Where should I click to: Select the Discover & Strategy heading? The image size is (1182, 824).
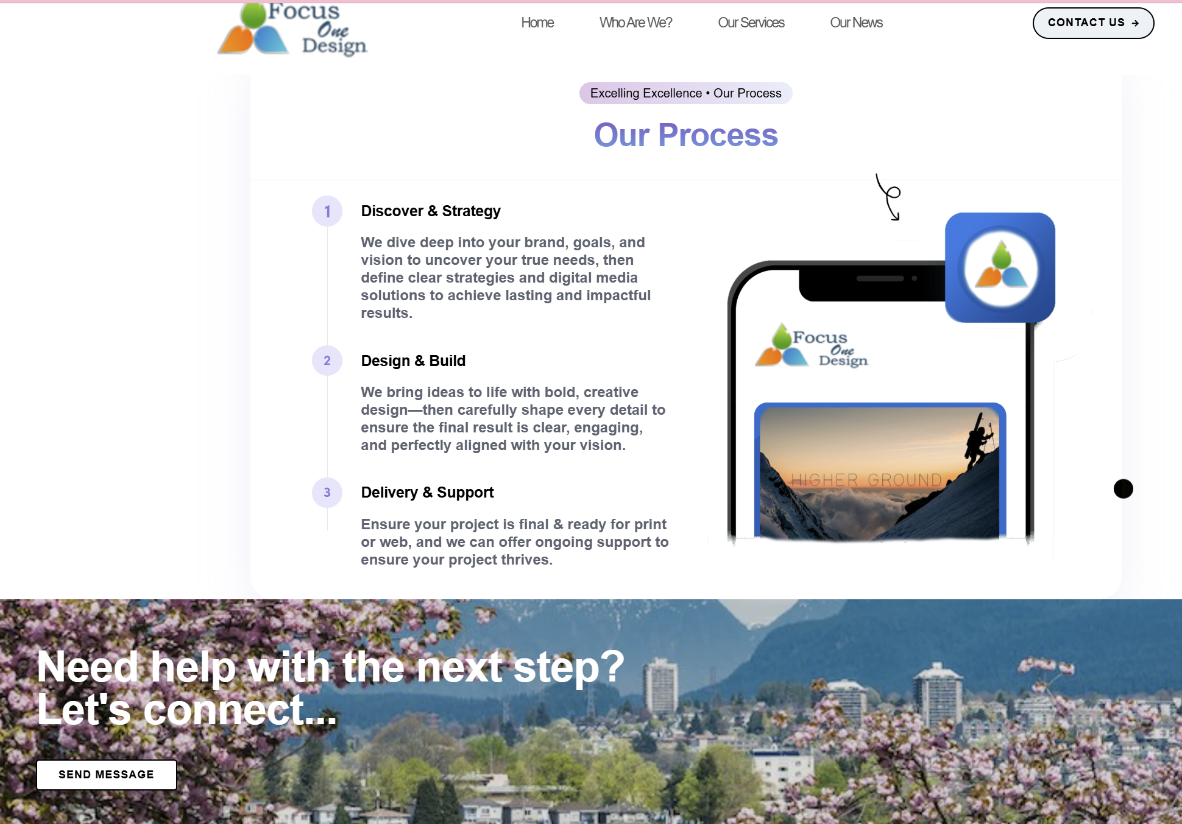pyautogui.click(x=431, y=211)
